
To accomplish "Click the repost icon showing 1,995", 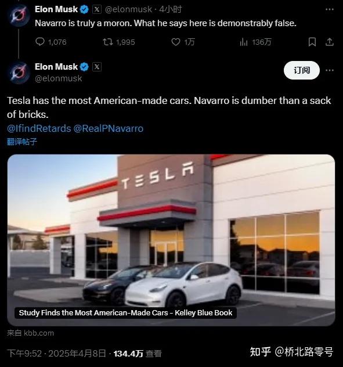I will point(107,42).
